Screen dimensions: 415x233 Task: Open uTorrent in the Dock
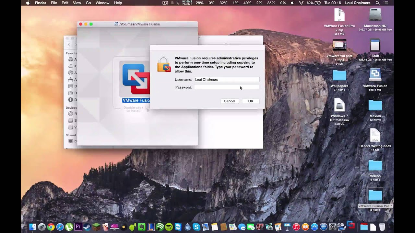(69, 227)
